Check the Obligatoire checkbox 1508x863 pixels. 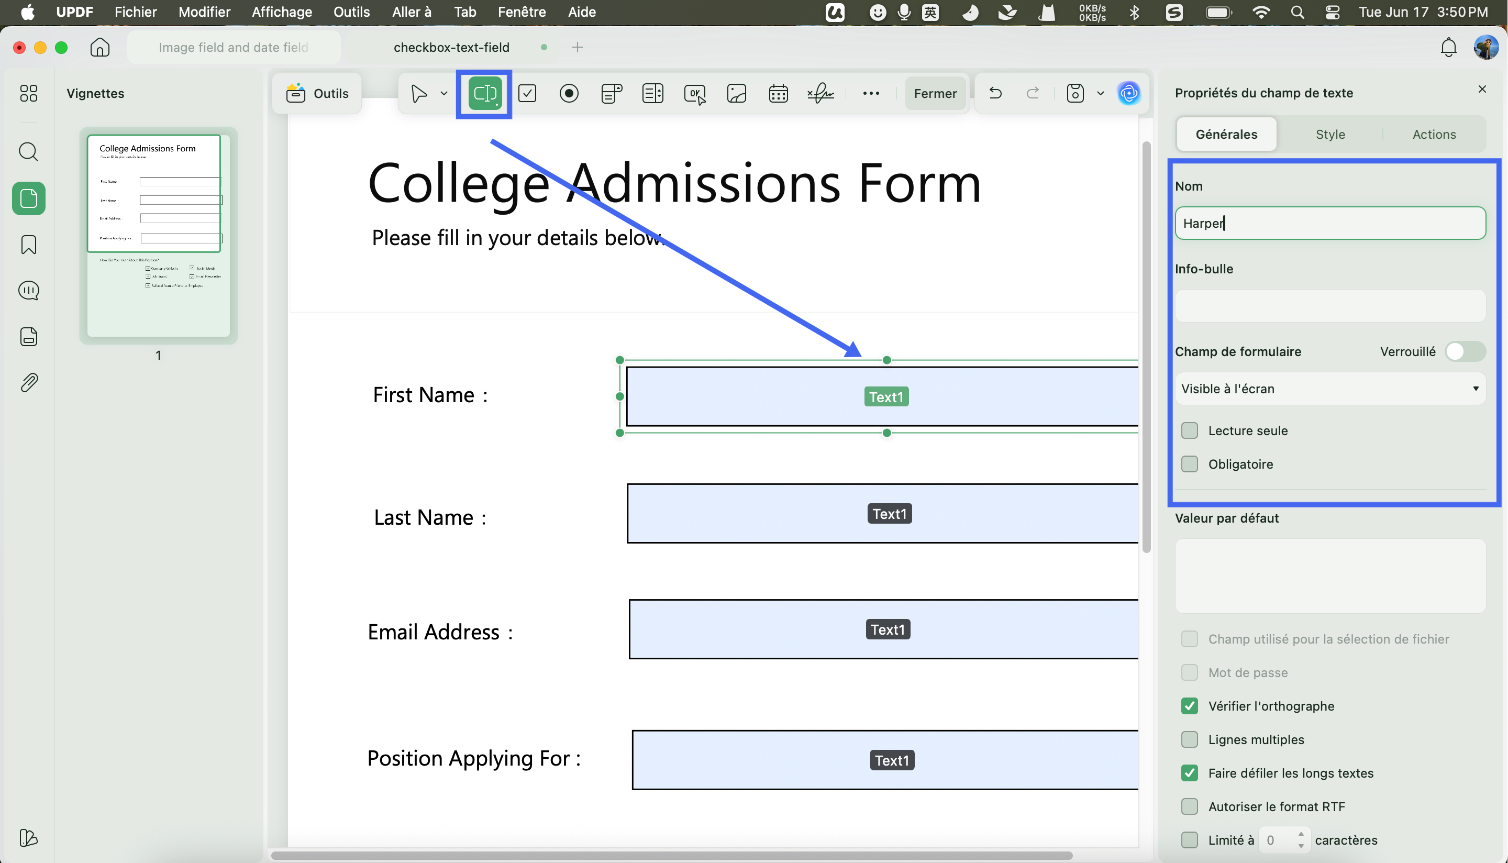[x=1189, y=464]
